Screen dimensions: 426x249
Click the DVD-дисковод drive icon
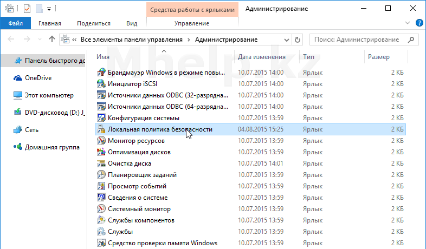pyautogui.click(x=18, y=112)
